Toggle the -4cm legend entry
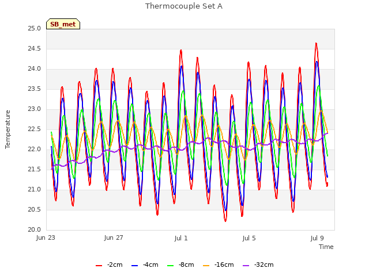This screenshot has width=369, height=276. coord(145,265)
